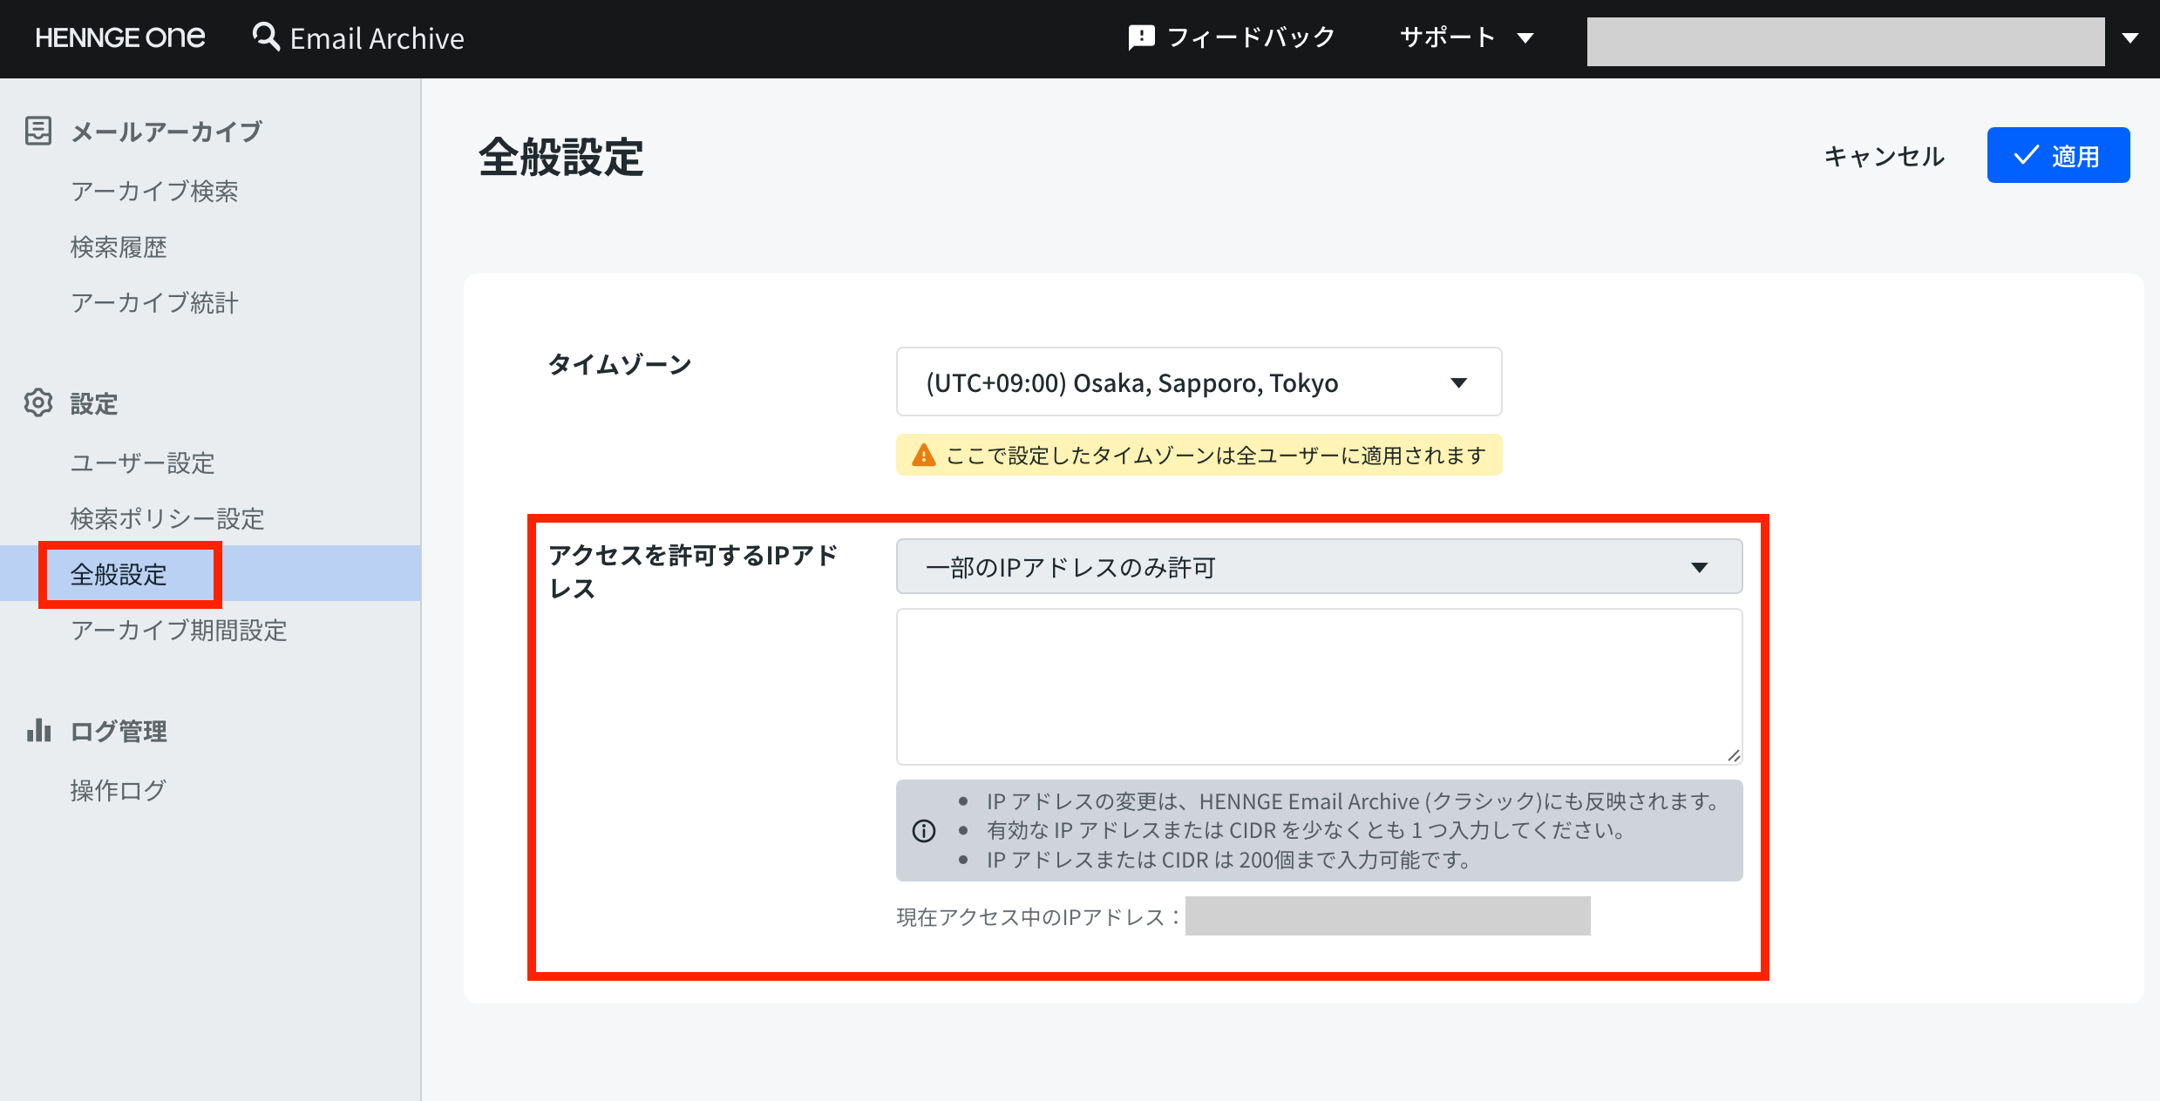Click the Email Archive title text
The height and width of the screenshot is (1101, 2160).
(x=377, y=38)
